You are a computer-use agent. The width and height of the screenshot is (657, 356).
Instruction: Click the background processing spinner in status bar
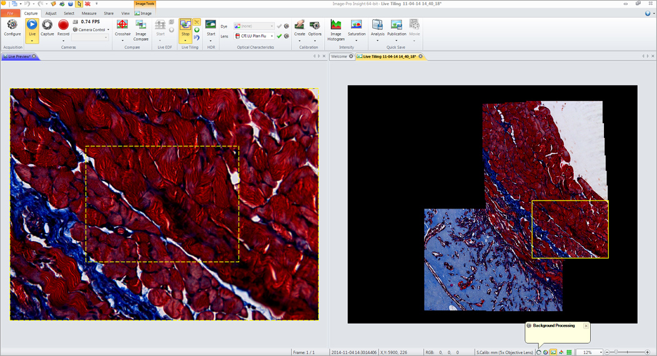point(538,352)
